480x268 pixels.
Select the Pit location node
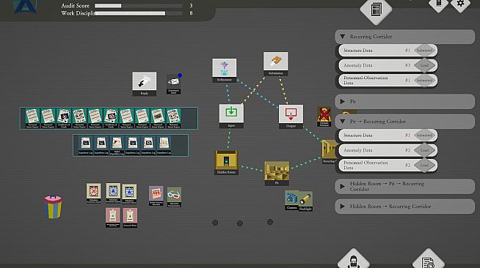pyautogui.click(x=277, y=173)
